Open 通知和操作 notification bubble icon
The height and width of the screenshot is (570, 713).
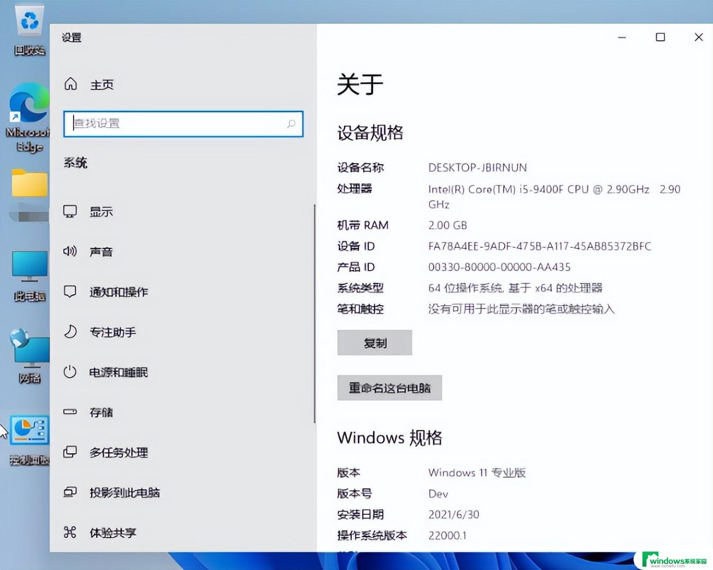70,291
